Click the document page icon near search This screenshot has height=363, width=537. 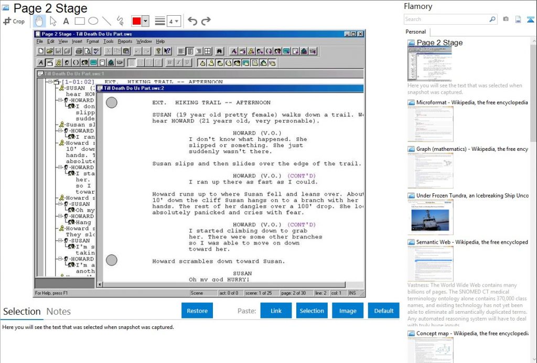pos(518,19)
